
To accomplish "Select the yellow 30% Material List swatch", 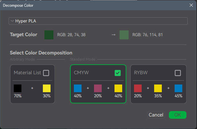I will click(47, 88).
